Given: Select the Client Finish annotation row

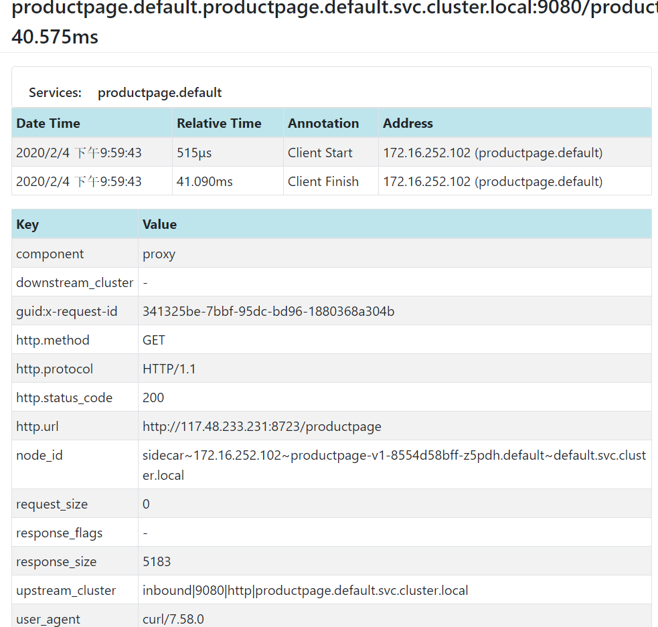Looking at the screenshot, I should [x=331, y=181].
